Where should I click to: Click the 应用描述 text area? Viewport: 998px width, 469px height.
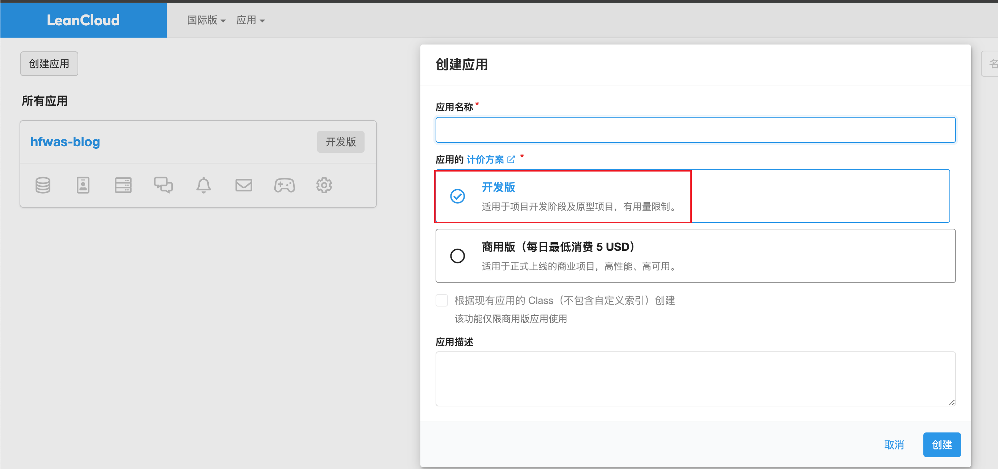695,379
